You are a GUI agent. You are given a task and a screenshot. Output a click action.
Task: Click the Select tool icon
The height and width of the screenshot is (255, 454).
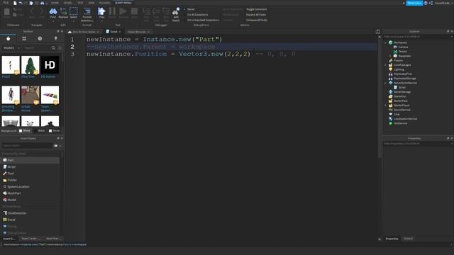(x=74, y=11)
